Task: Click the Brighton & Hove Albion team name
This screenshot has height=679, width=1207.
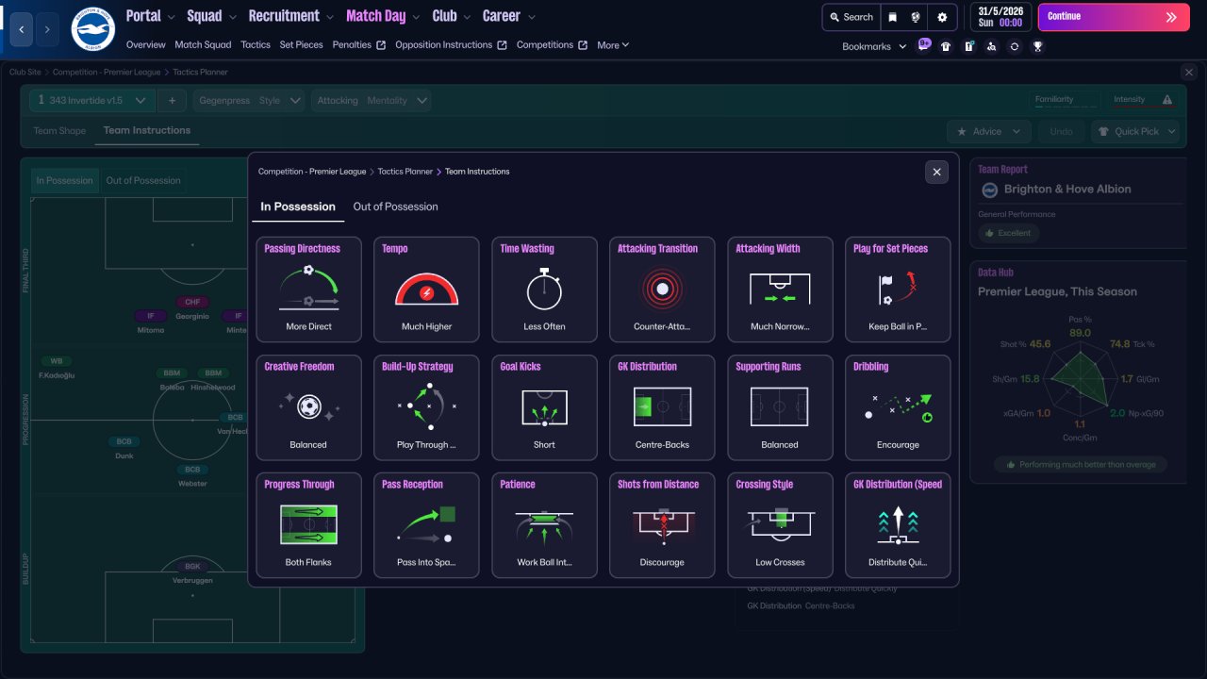Action: (1067, 190)
